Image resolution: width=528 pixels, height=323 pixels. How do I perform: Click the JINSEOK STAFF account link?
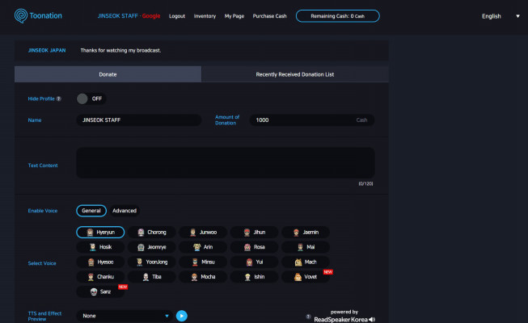pos(129,16)
